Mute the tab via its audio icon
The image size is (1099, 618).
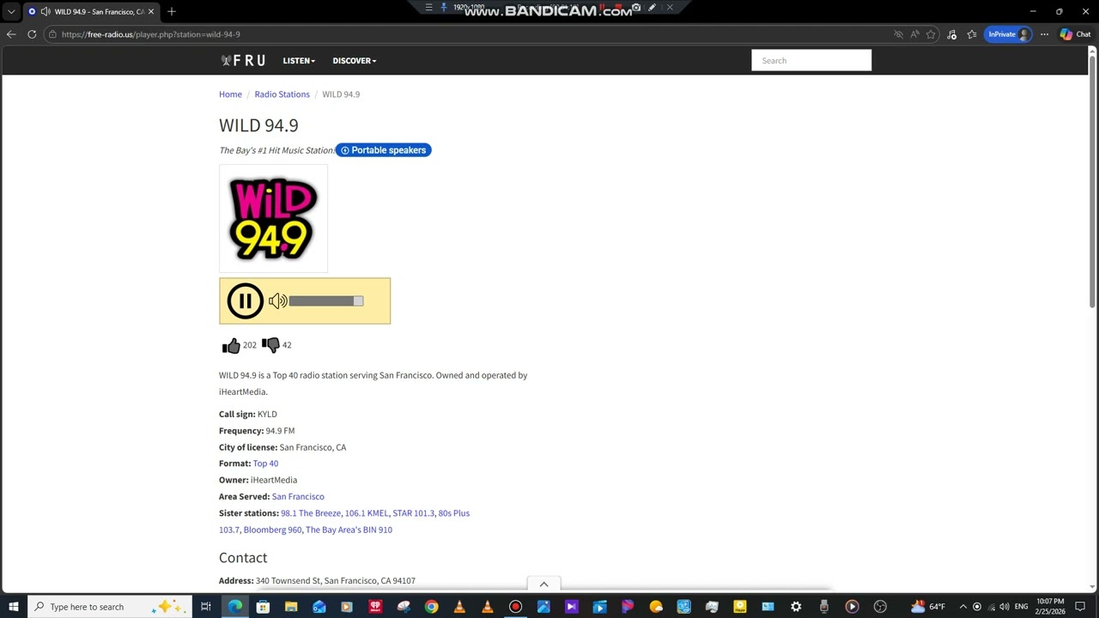tap(45, 12)
